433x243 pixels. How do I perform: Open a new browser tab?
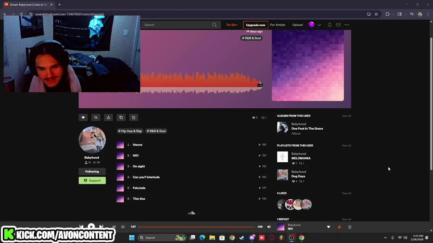pyautogui.click(x=59, y=4)
